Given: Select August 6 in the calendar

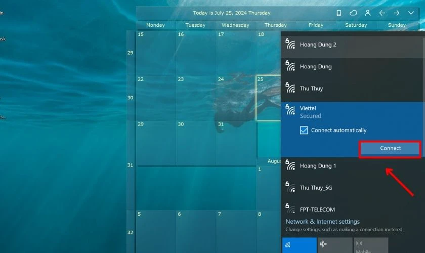Looking at the screenshot, I should (196, 232).
